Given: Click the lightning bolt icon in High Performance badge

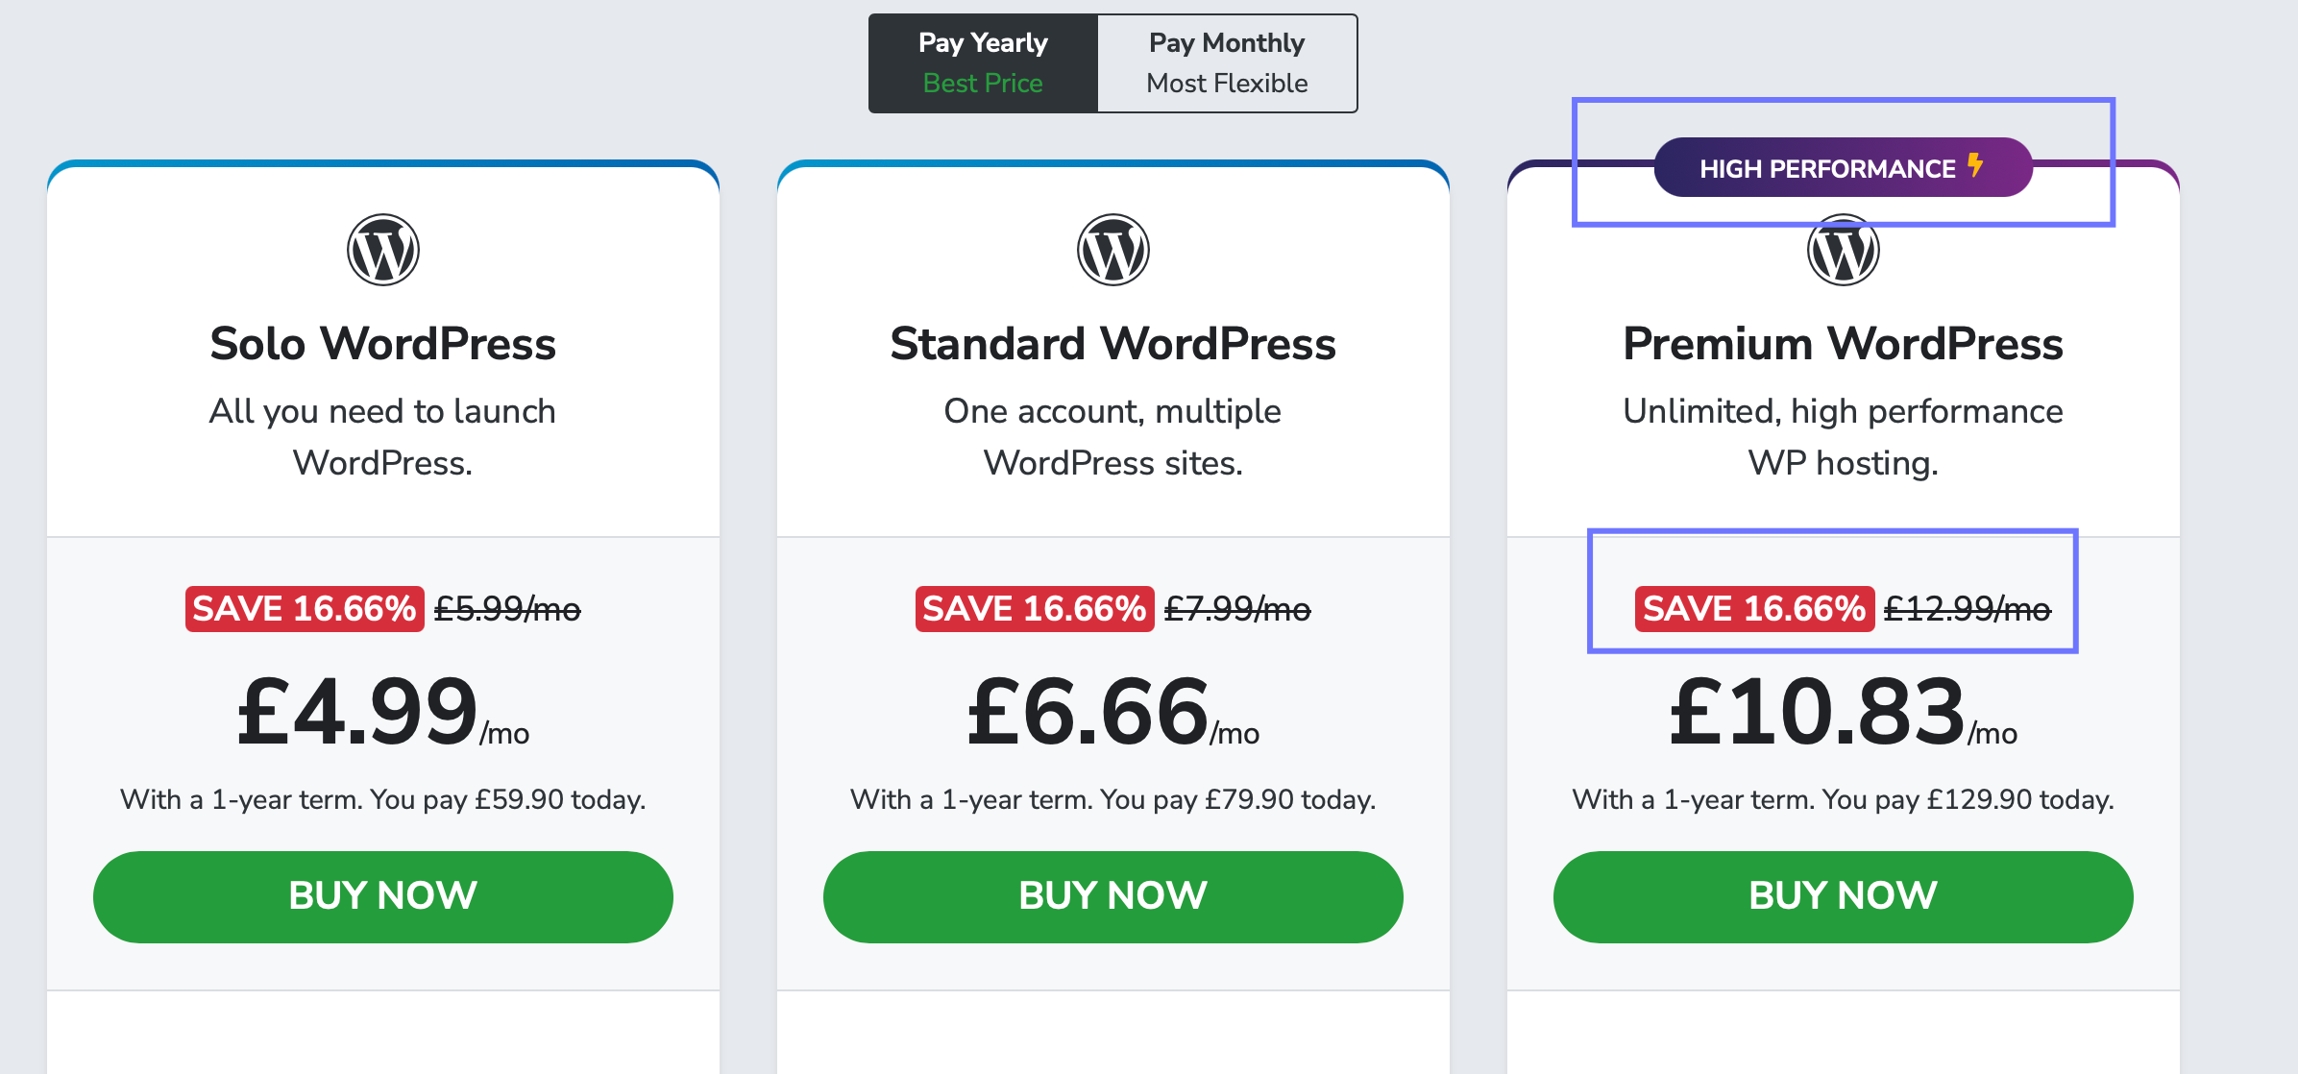Looking at the screenshot, I should click(1975, 165).
